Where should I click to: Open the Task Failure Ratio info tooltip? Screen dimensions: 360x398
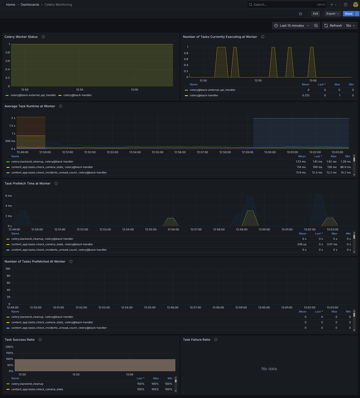216,340
